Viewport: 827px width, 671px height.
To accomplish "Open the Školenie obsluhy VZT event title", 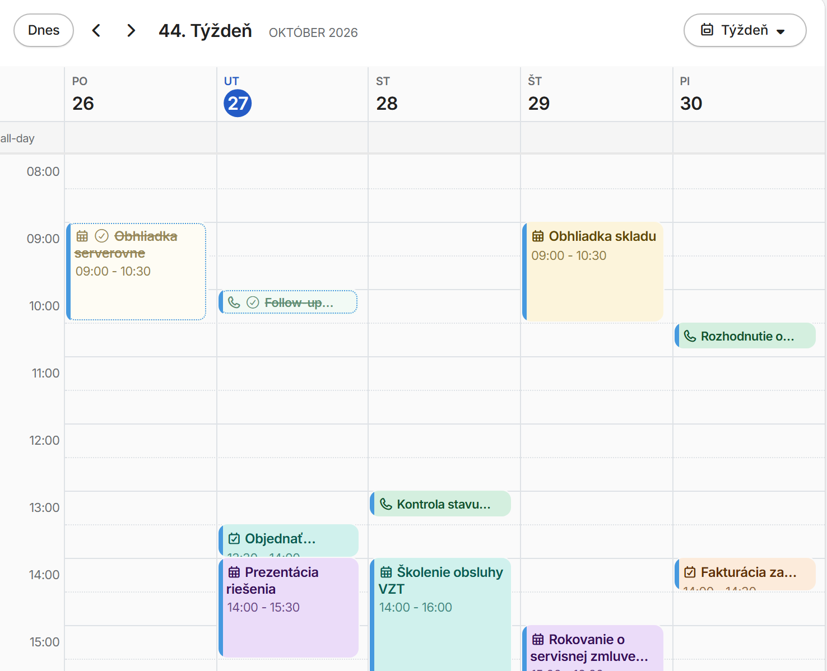I will coord(441,580).
